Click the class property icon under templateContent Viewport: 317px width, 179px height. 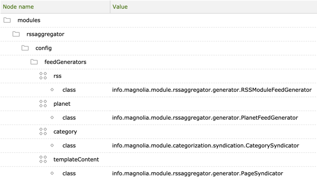[52, 173]
